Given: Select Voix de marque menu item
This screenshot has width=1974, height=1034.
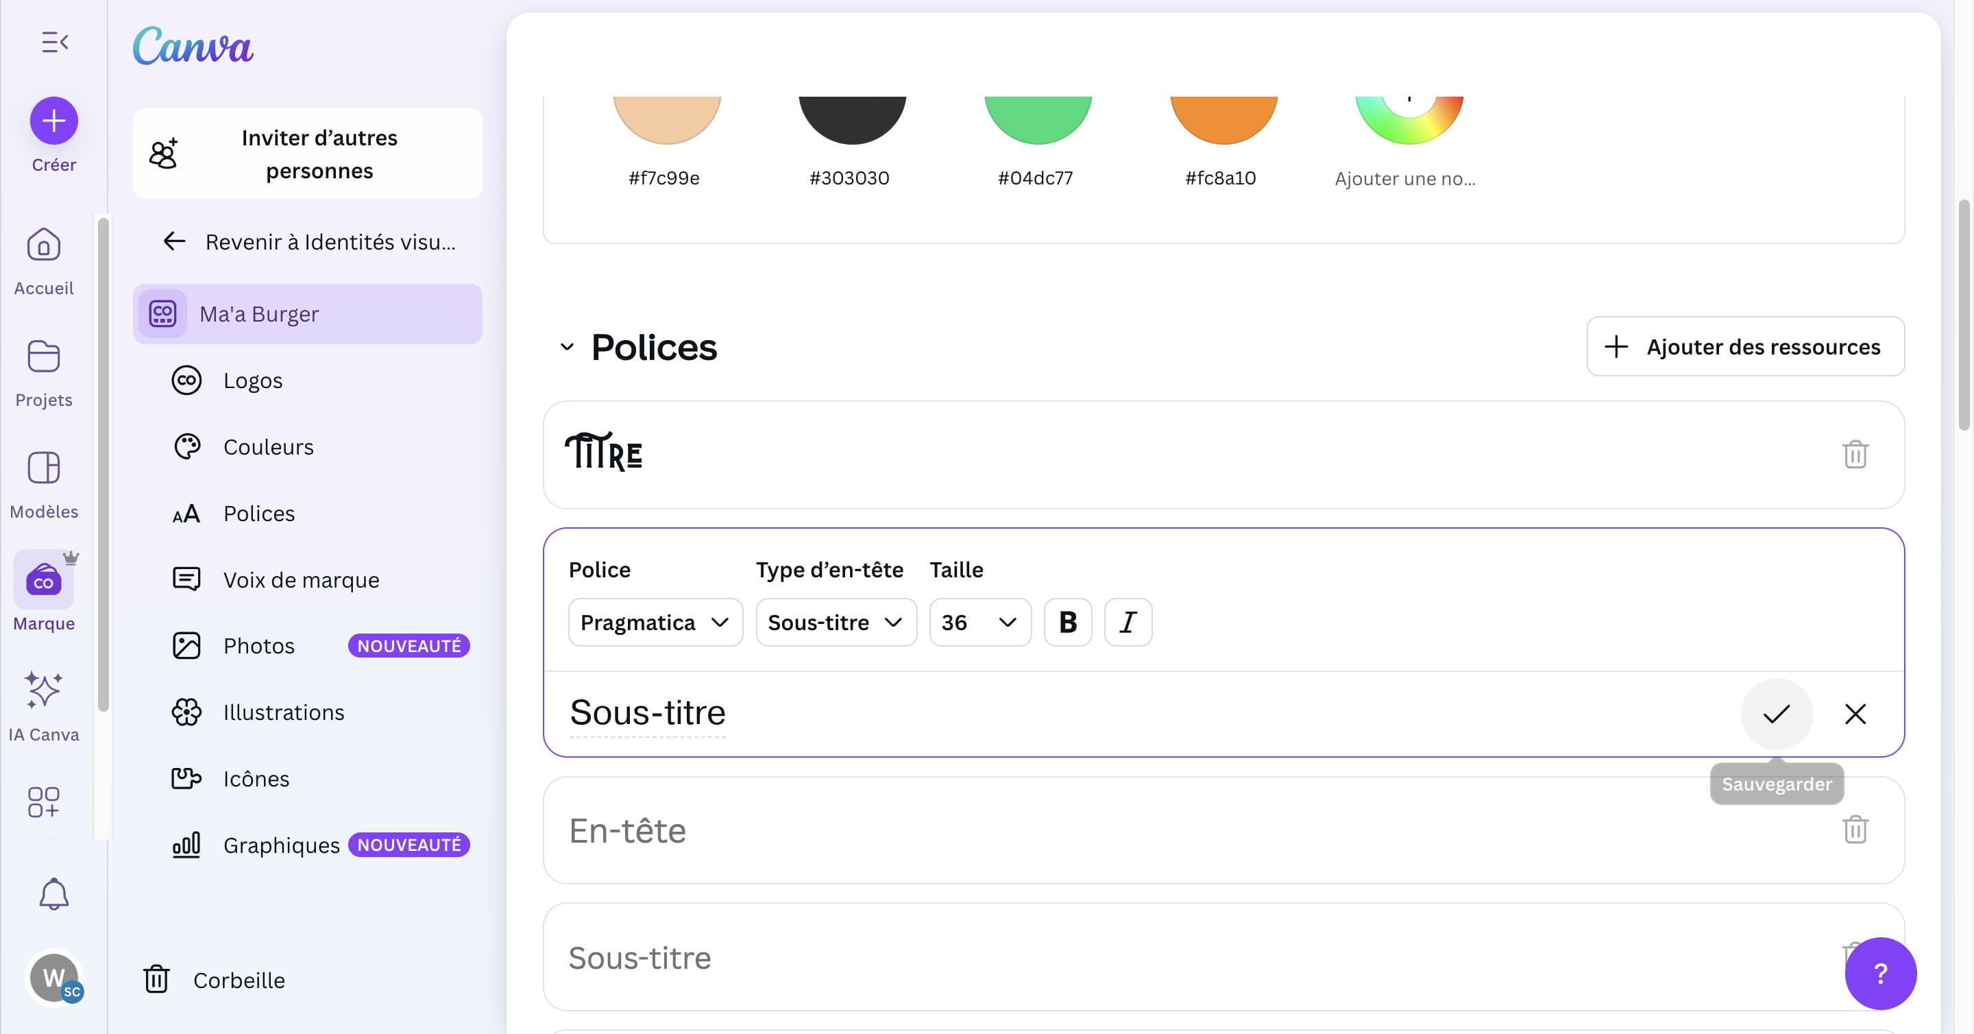Looking at the screenshot, I should 300,579.
